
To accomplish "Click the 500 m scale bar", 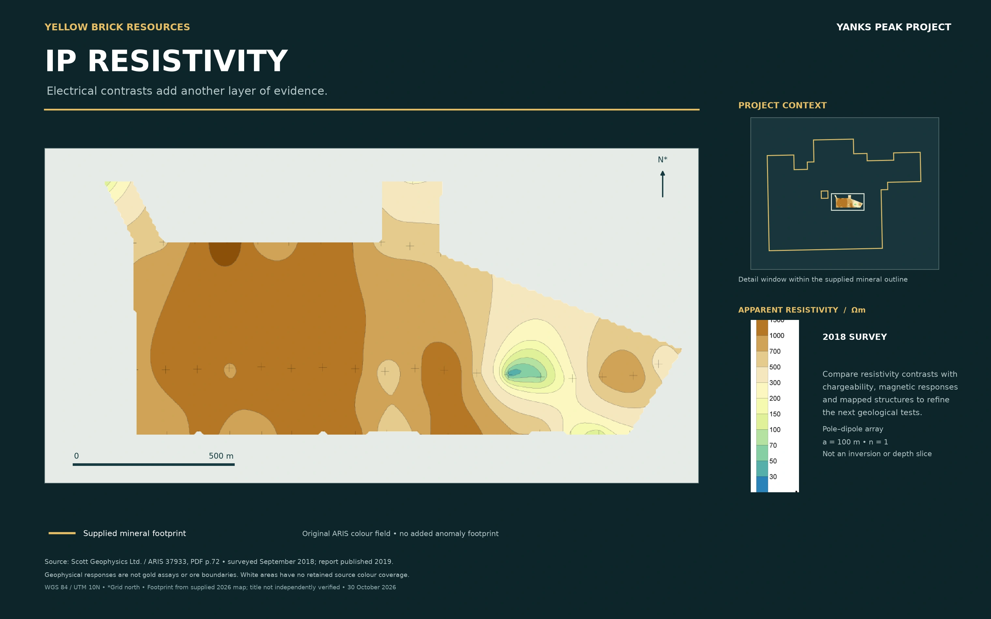I will (x=154, y=465).
